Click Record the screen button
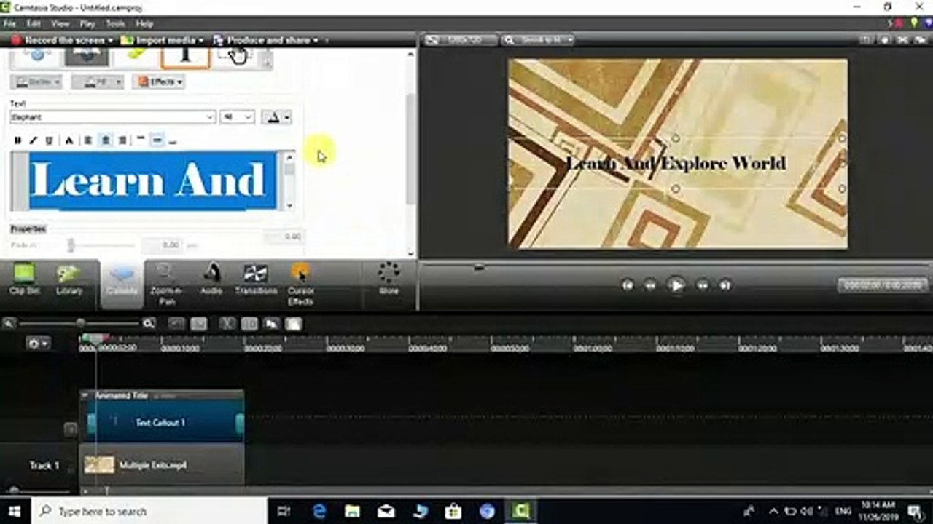Viewport: 933px width, 524px height. coord(62,40)
